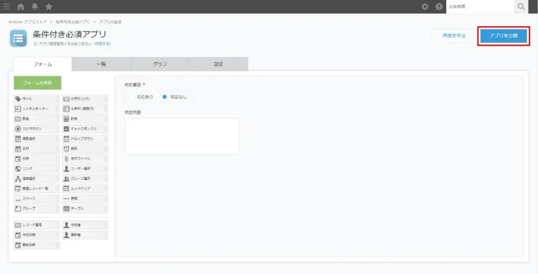Select the 日付 date field

pos(37,149)
